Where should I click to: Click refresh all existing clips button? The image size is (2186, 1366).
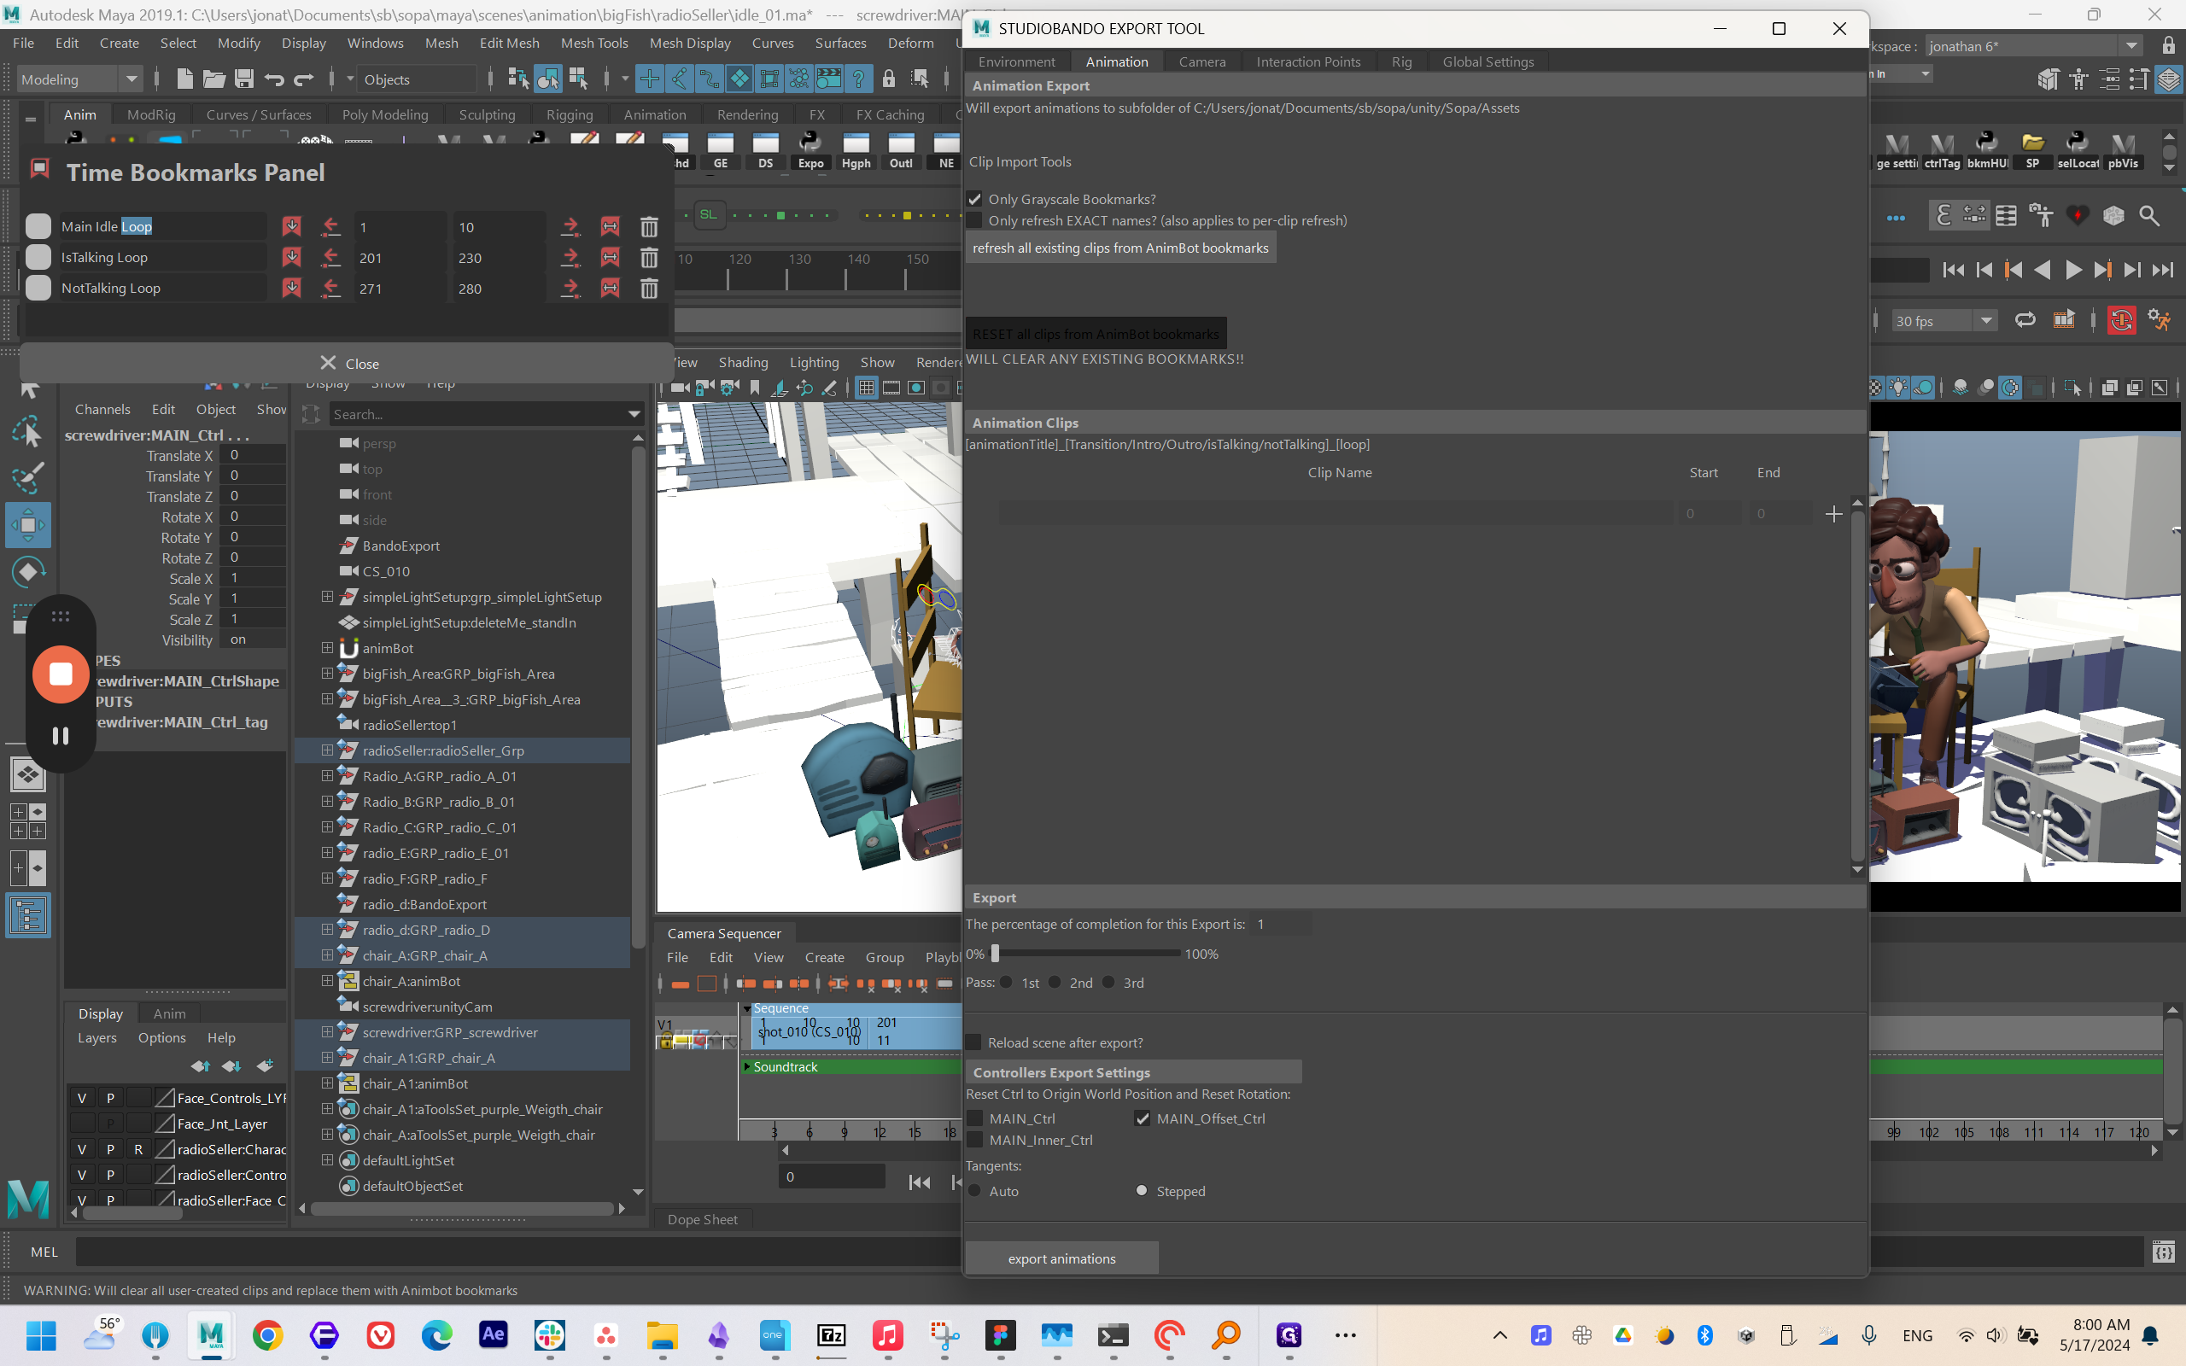[x=1120, y=248]
